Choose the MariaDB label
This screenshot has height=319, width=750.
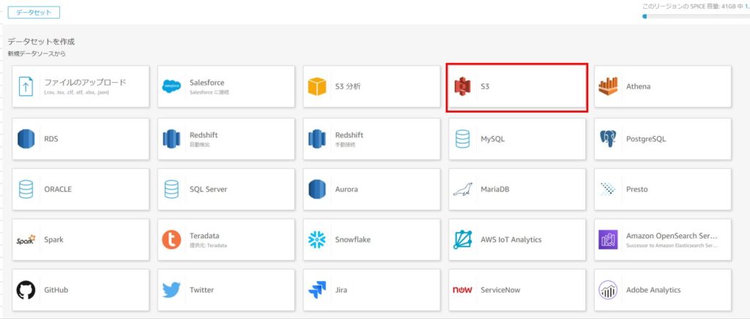pos(494,189)
